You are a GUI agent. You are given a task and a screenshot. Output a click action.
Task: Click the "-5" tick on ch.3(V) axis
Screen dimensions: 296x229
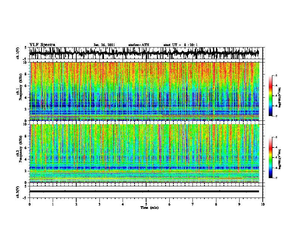[25, 198]
